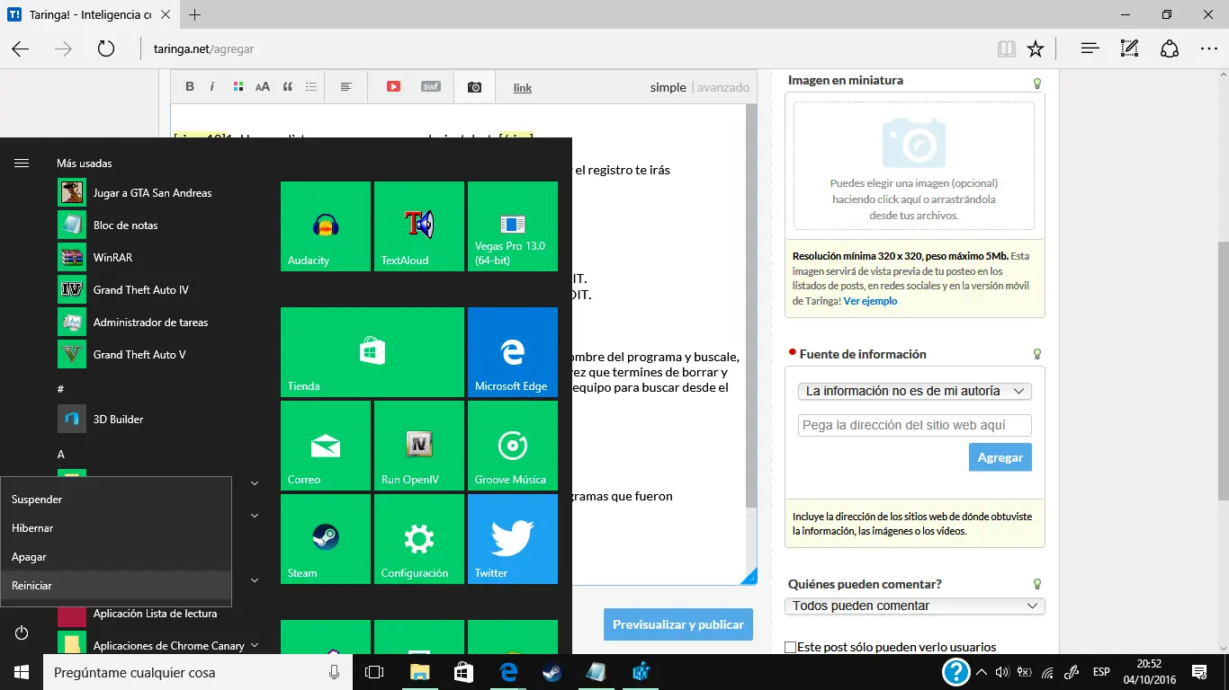Open the Correo mail tile
Image resolution: width=1229 pixels, height=690 pixels.
(326, 446)
